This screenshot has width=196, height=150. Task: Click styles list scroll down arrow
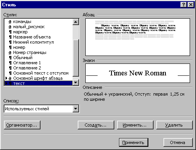76,83
